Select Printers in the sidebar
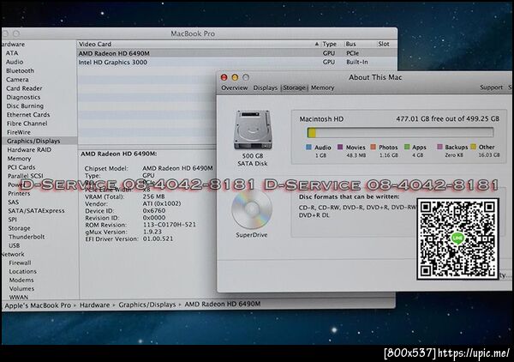 (x=19, y=193)
